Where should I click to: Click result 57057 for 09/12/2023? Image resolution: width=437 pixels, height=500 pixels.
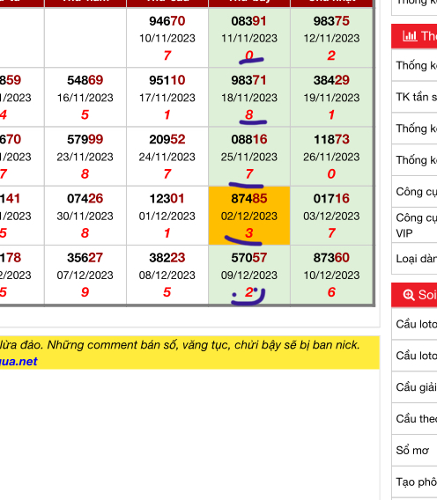point(249,258)
